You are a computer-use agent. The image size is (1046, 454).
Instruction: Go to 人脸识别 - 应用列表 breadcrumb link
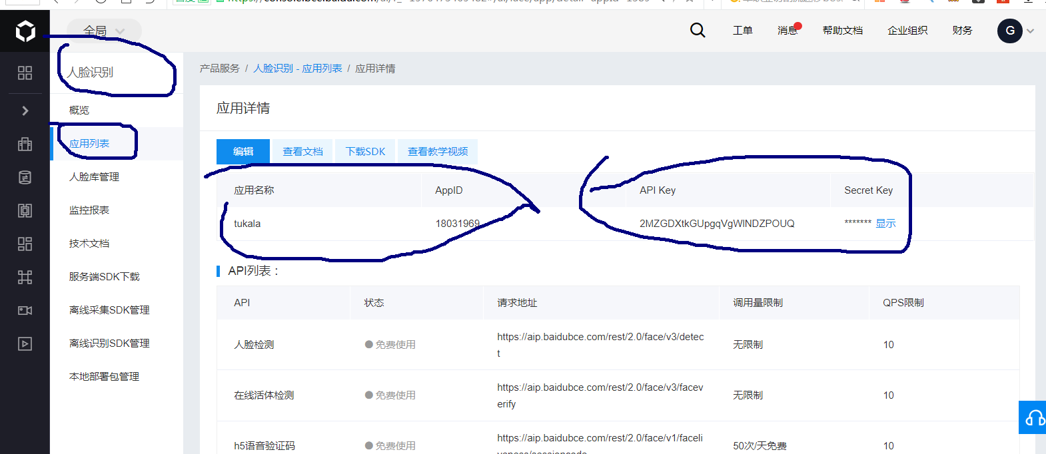point(298,69)
